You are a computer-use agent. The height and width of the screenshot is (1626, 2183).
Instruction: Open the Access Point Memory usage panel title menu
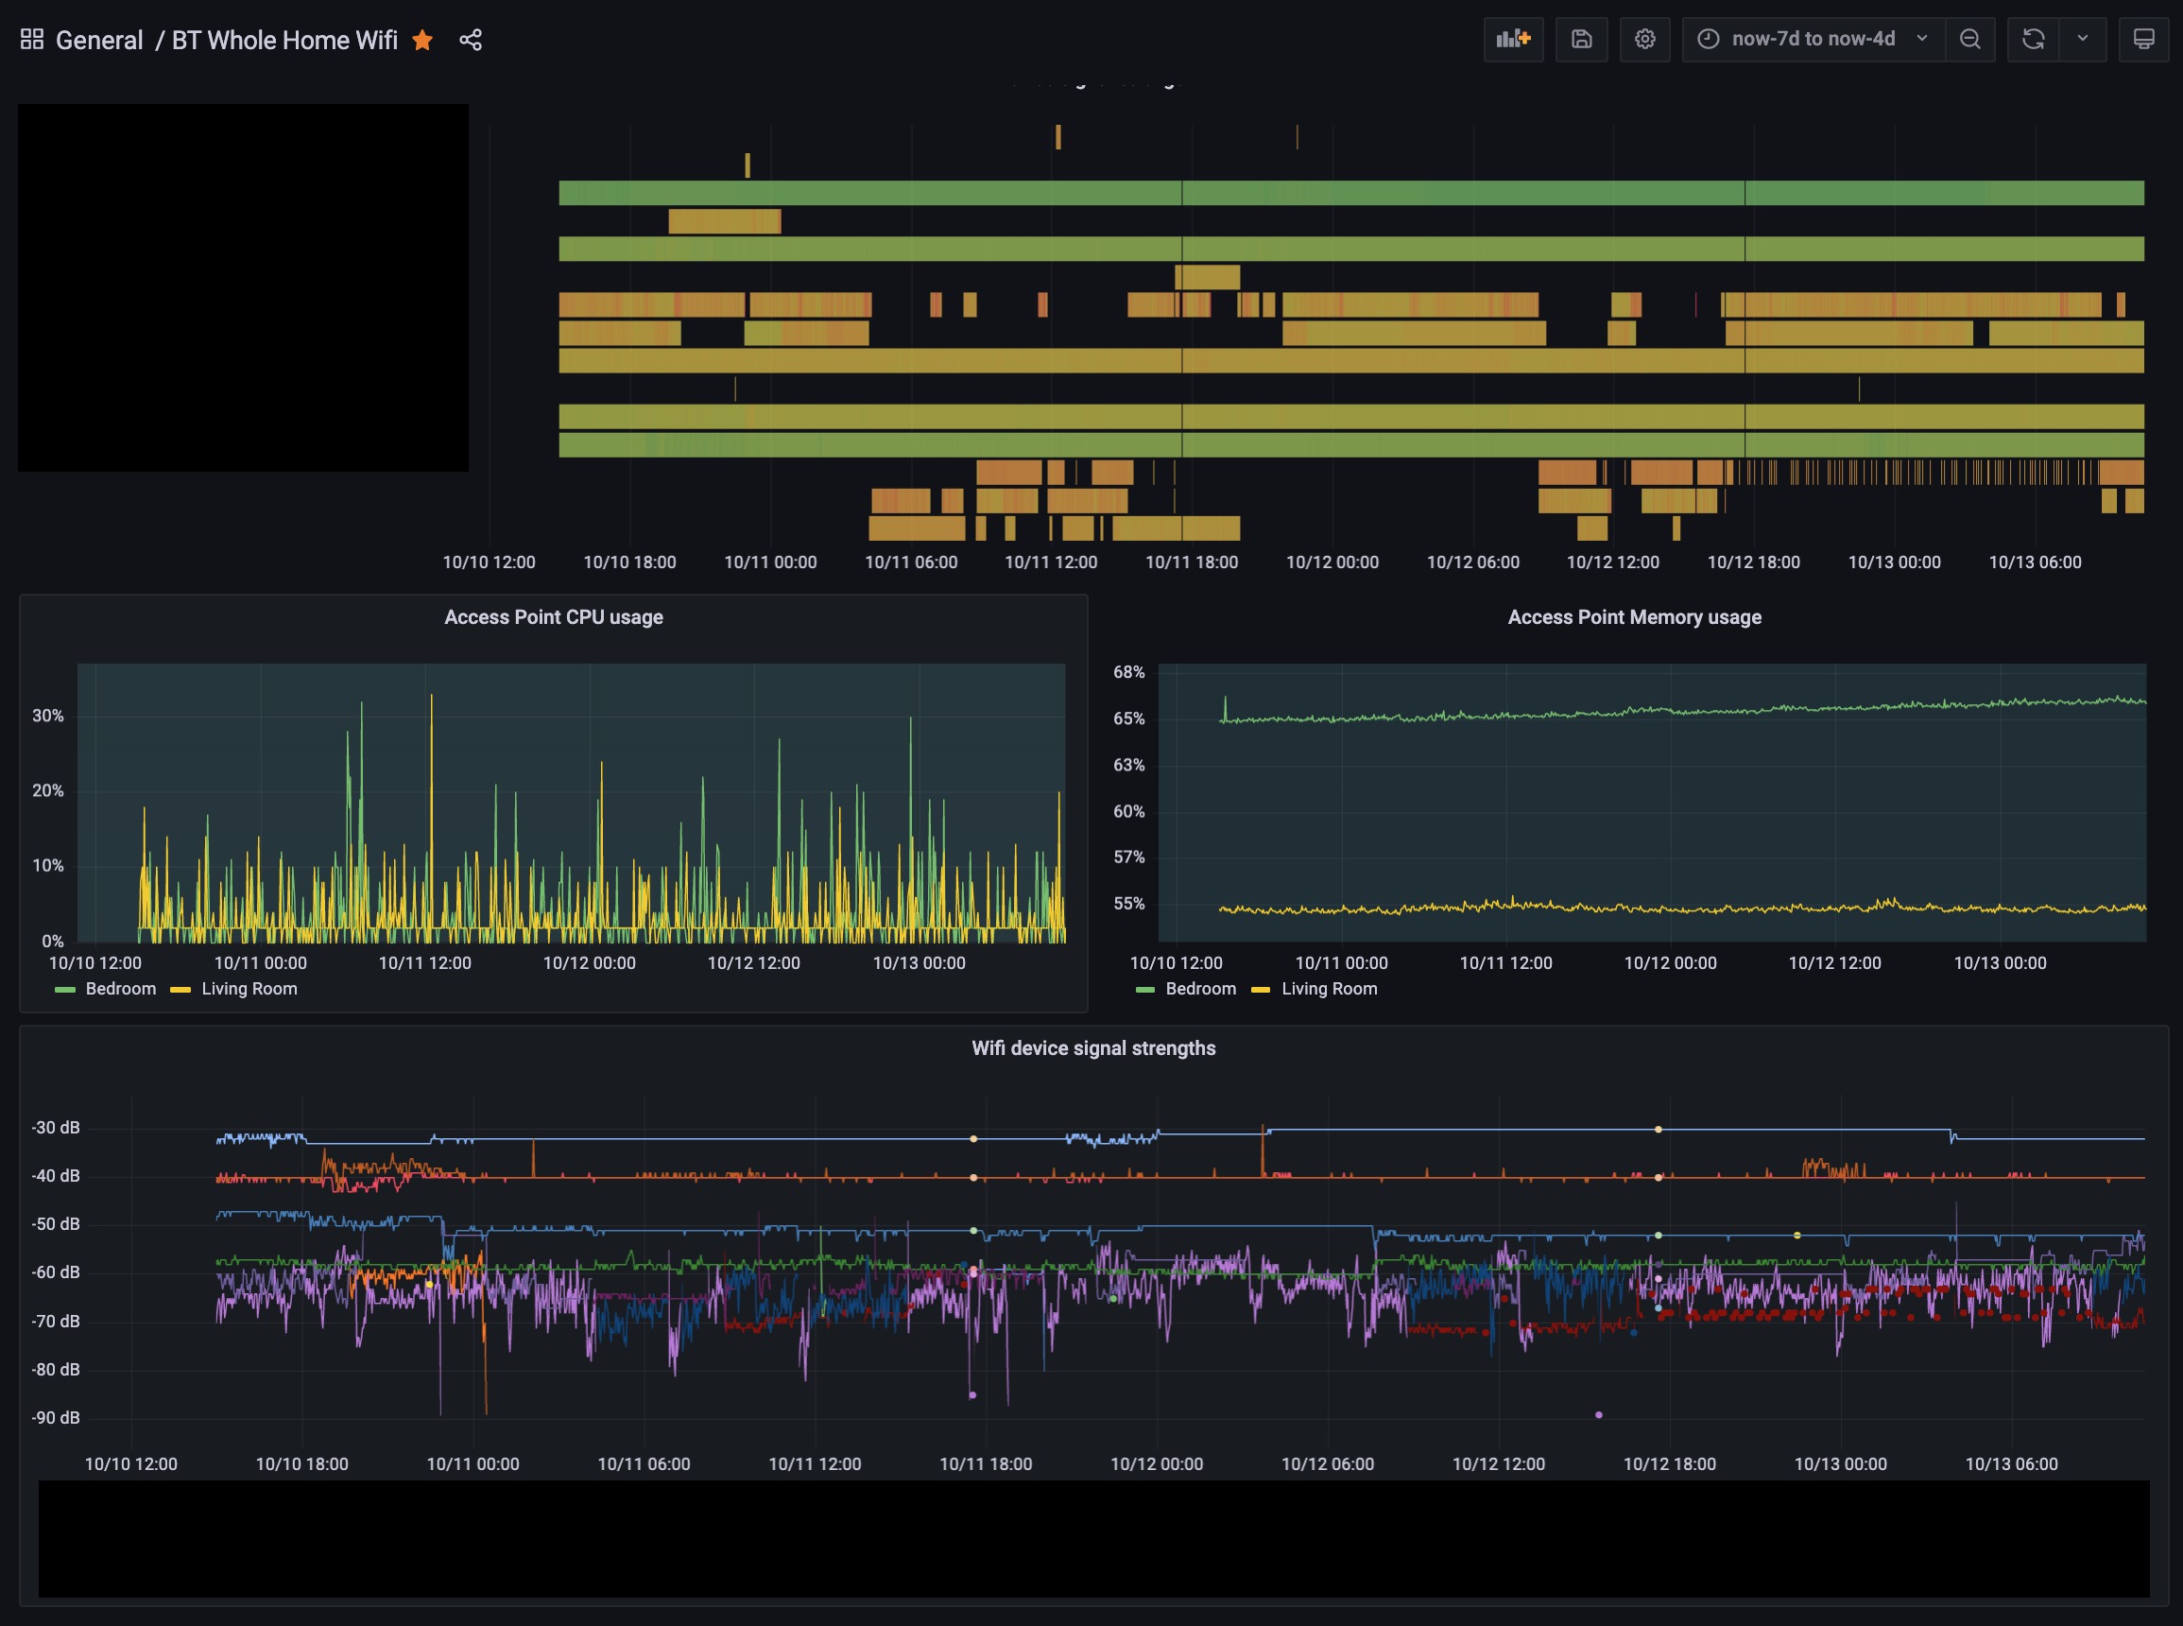tap(1634, 617)
